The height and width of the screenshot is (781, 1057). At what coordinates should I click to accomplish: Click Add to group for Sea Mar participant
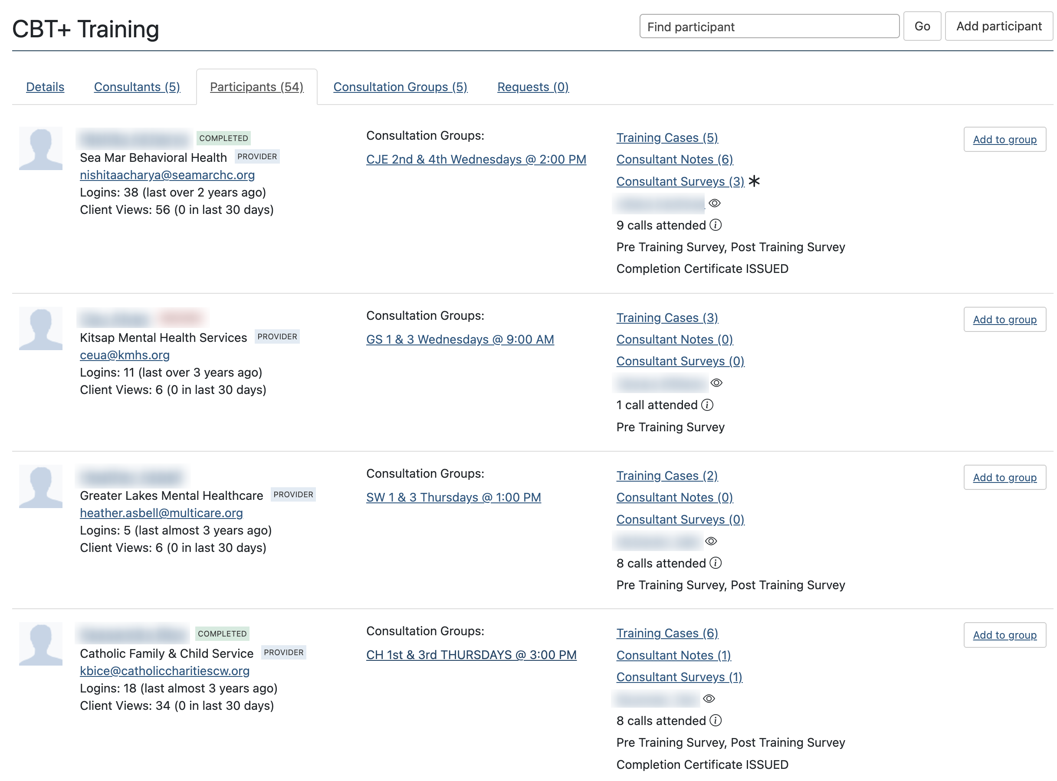(x=1004, y=139)
